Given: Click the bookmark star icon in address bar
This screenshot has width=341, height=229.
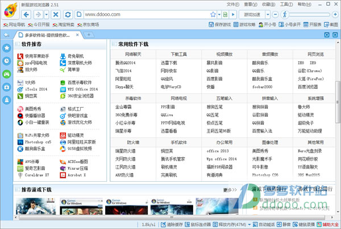Looking at the screenshot, I should click(x=213, y=15).
